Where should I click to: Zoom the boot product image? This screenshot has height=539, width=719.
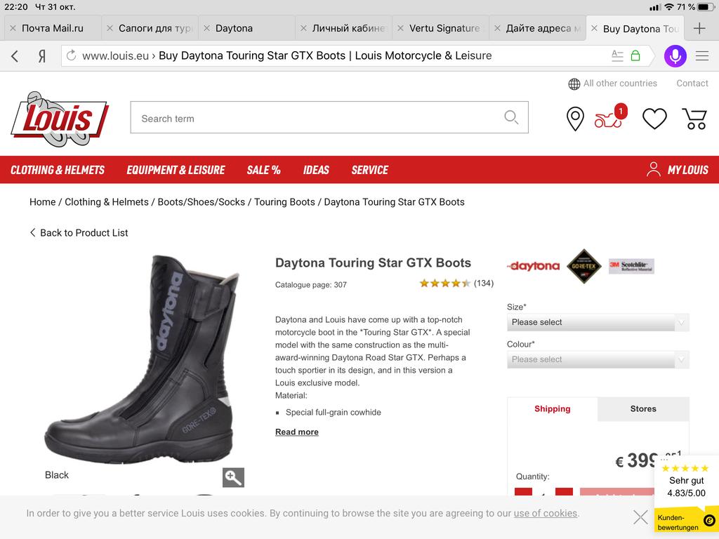[233, 477]
